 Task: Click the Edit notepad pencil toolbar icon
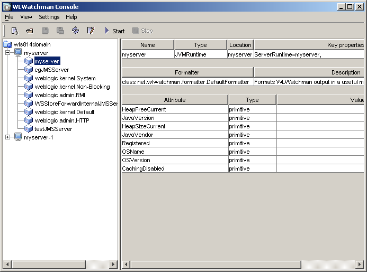[91, 31]
